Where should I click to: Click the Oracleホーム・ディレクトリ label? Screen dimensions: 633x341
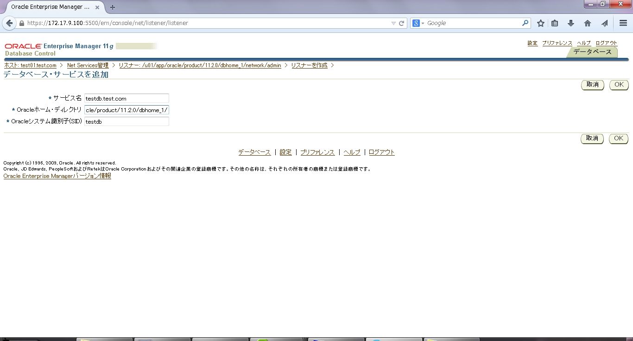49,110
